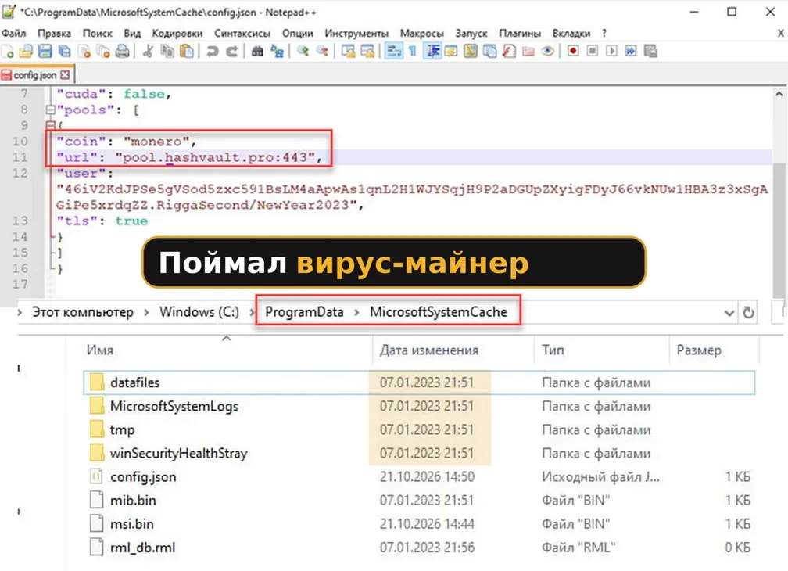
Task: Toggle the indent guide toolbar icon
Action: coord(432,52)
